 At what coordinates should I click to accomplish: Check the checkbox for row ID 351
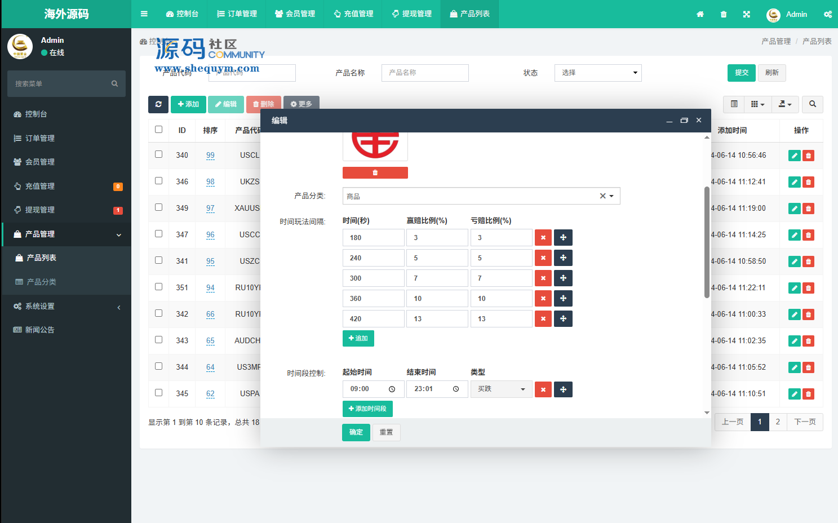[159, 287]
